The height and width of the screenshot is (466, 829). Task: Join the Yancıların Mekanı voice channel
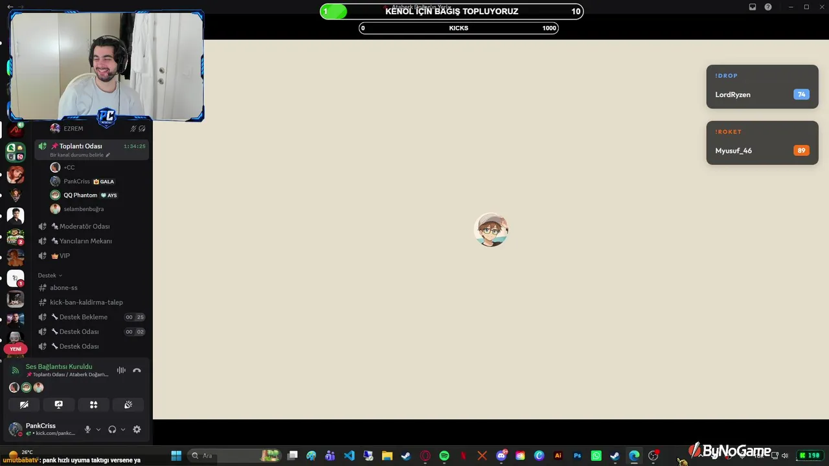[92, 241]
